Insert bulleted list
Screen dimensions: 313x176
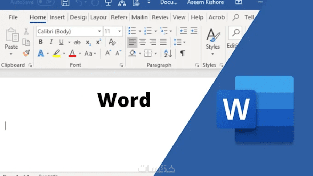pyautogui.click(x=132, y=31)
